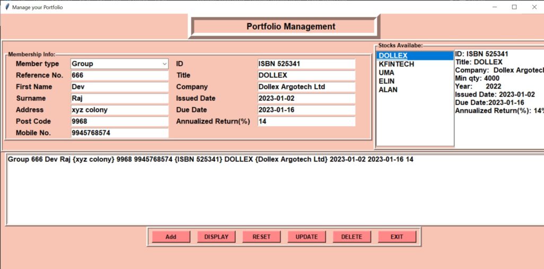Focus the Annualized Return field with 14
Viewport: 544px width, 269px height.
tap(306, 122)
